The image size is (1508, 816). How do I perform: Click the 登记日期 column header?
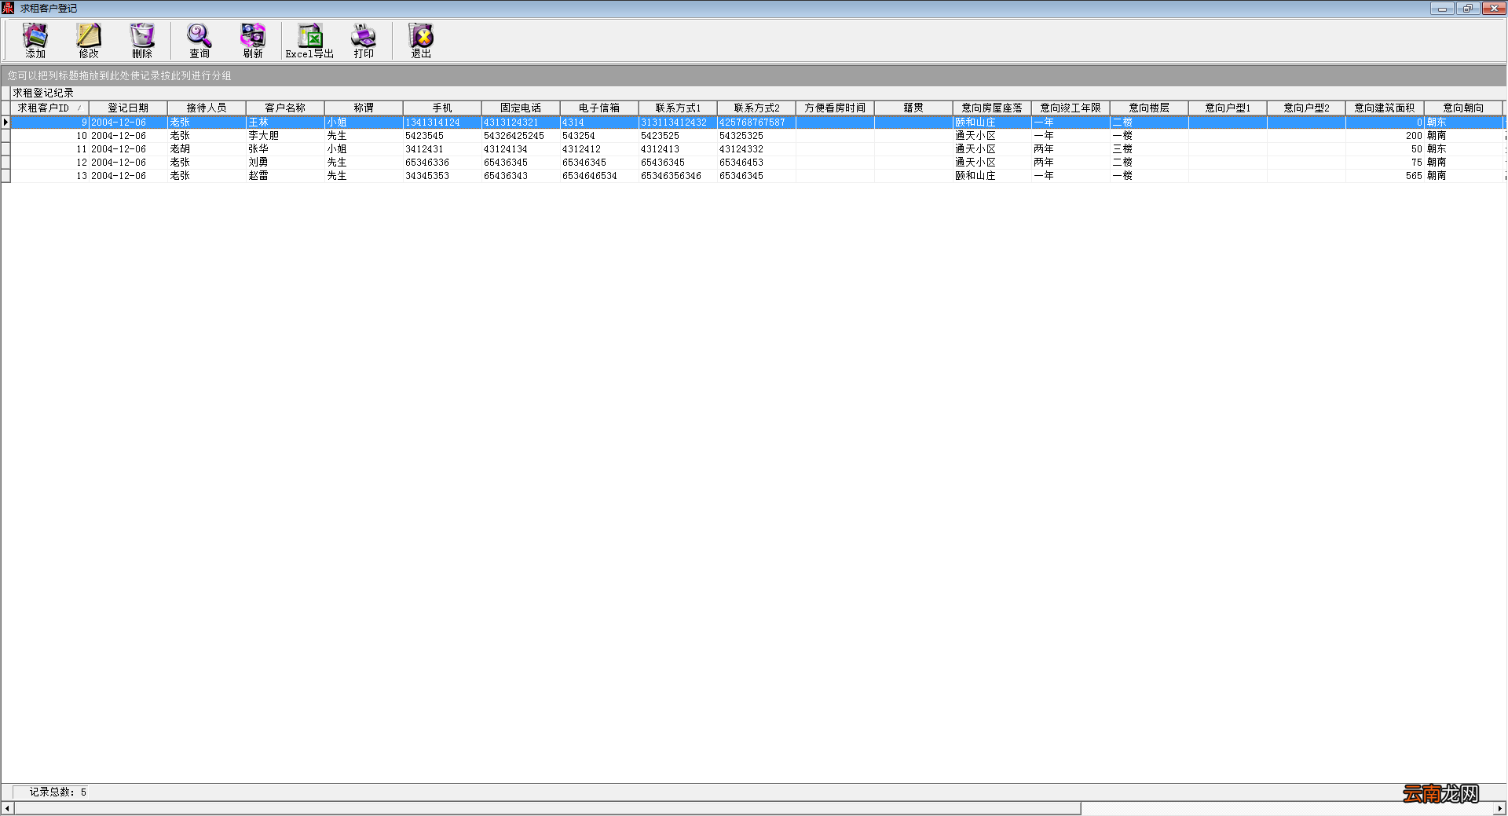tap(128, 108)
